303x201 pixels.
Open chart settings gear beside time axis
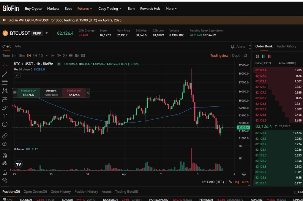244,174
